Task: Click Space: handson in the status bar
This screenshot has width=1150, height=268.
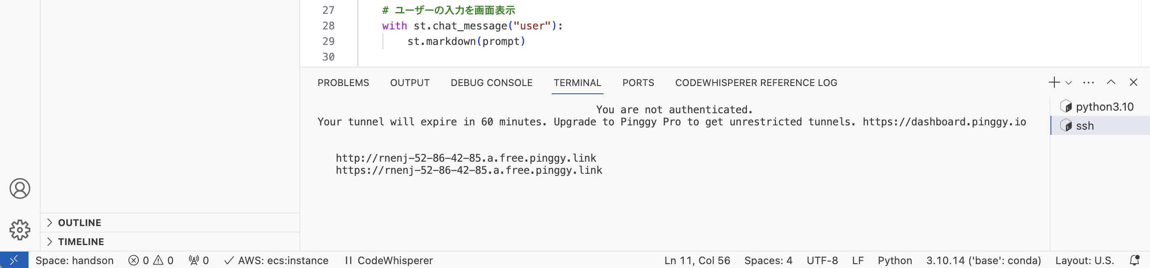Action: pyautogui.click(x=74, y=260)
